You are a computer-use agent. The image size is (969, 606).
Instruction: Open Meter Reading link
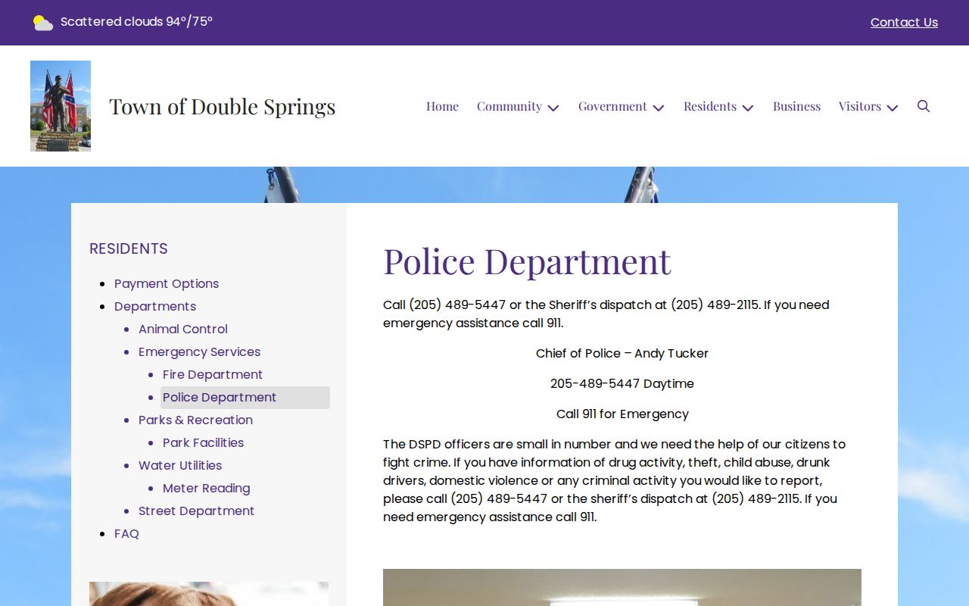coord(207,488)
